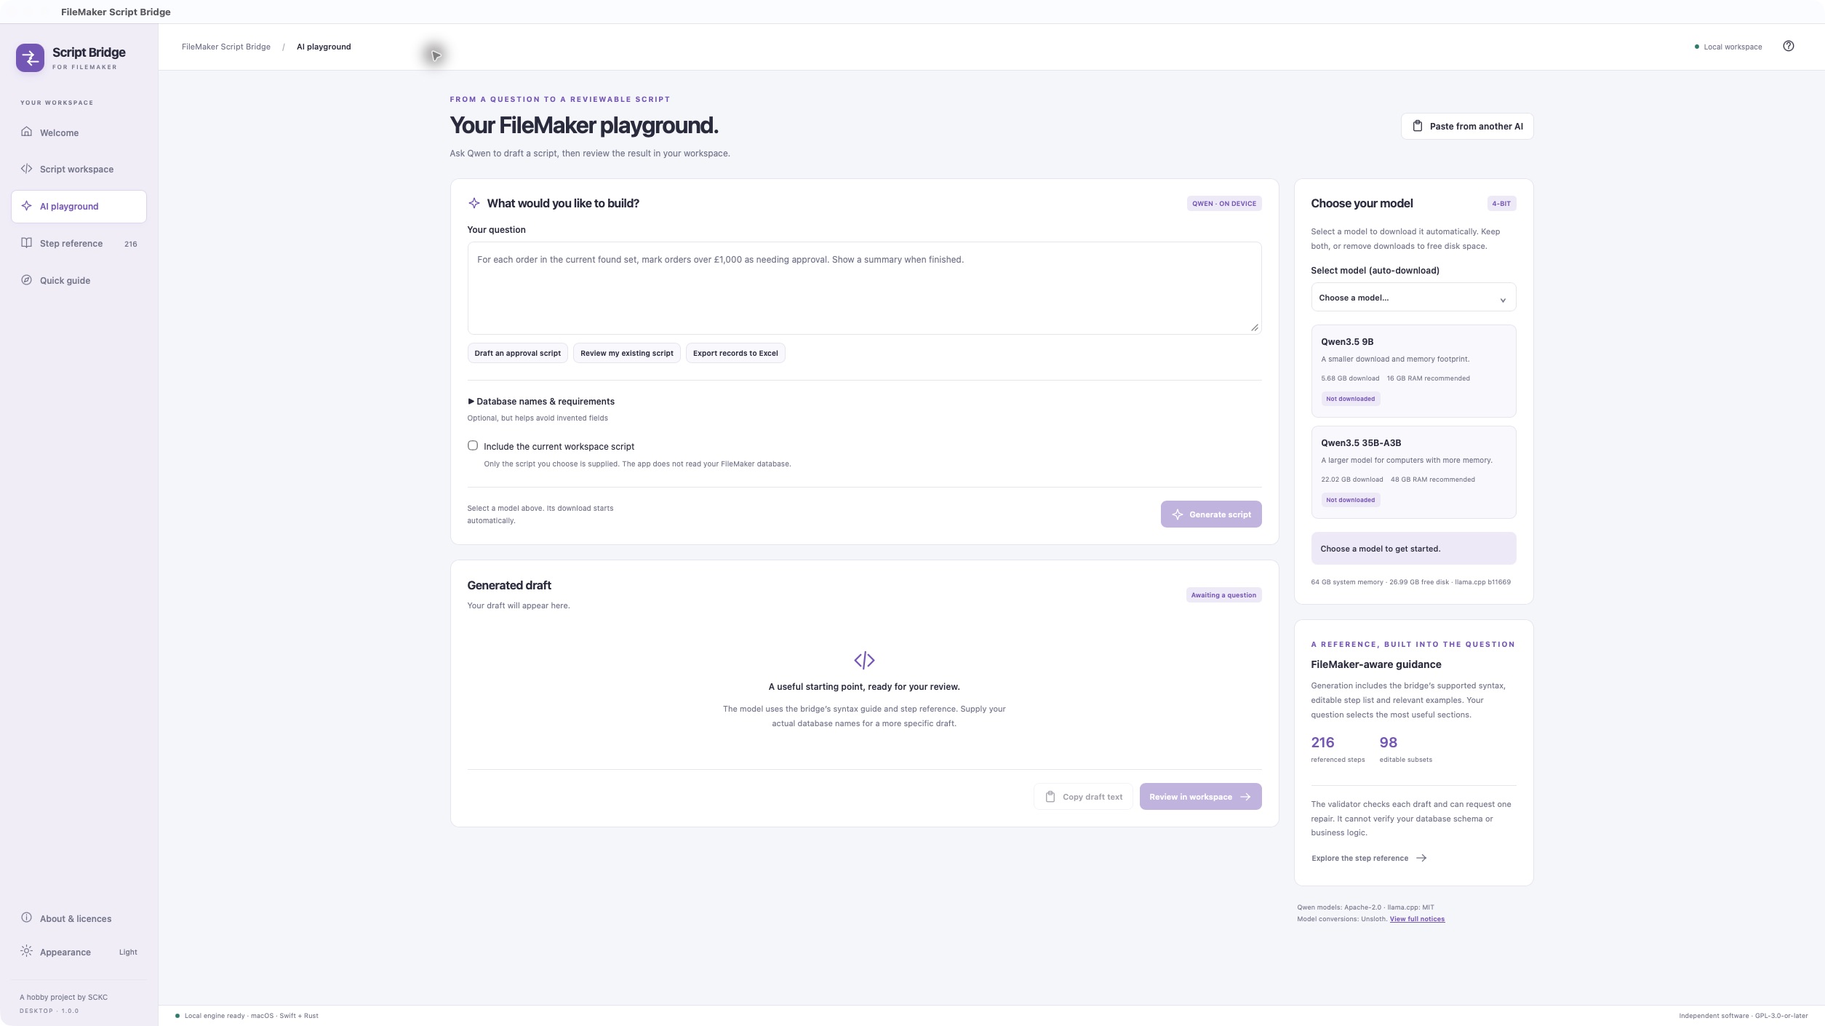Click the Step reference book icon
1825x1026 pixels.
[x=26, y=243]
